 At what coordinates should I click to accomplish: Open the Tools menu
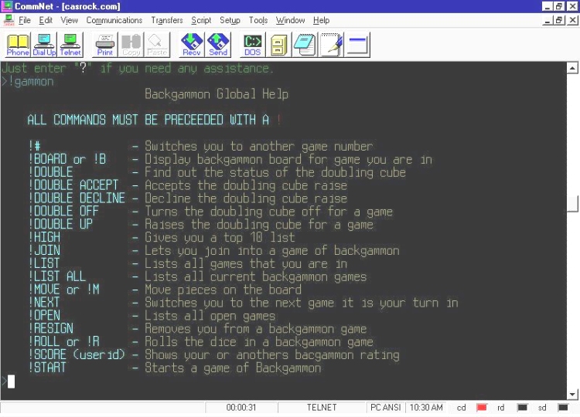258,20
